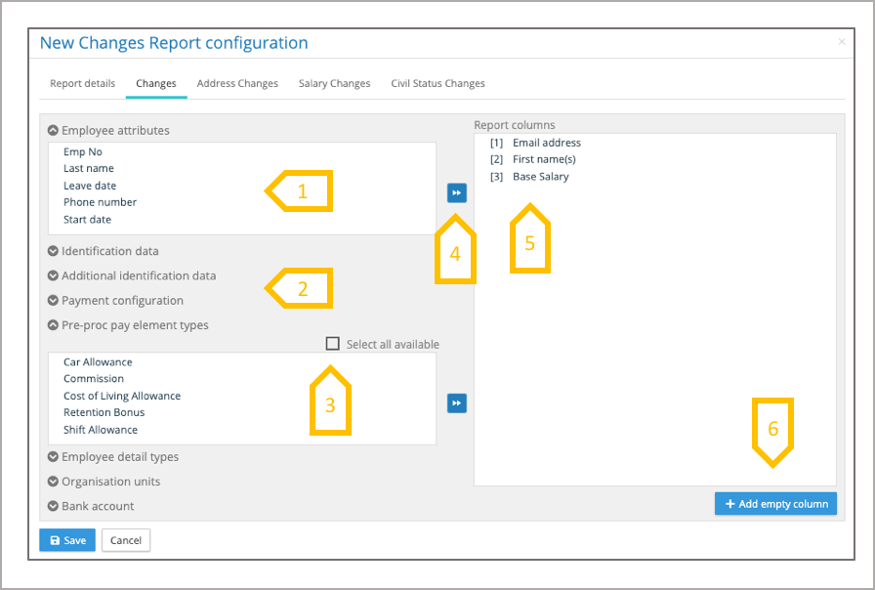Expand the Payment configuration section
The height and width of the screenshot is (590, 875).
click(x=54, y=300)
